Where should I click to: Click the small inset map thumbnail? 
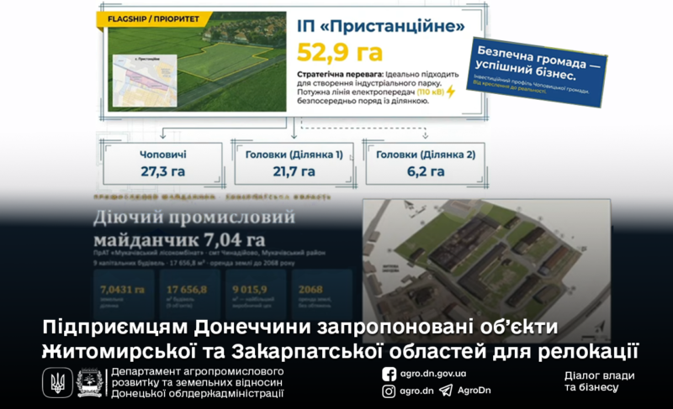tap(145, 81)
